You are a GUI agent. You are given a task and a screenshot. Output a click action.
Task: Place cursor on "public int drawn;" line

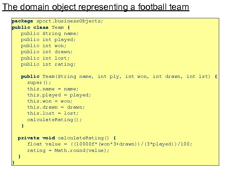47,52
